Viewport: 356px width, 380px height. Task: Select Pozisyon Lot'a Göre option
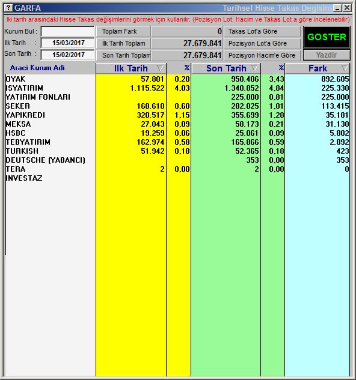coord(262,43)
